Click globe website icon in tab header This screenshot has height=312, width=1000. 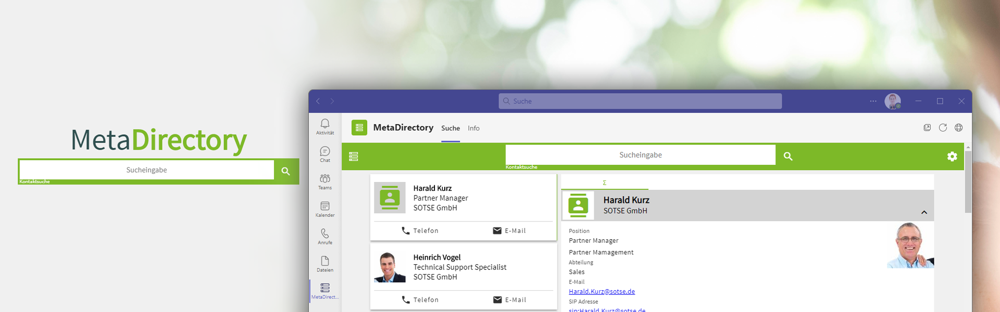[x=958, y=127]
